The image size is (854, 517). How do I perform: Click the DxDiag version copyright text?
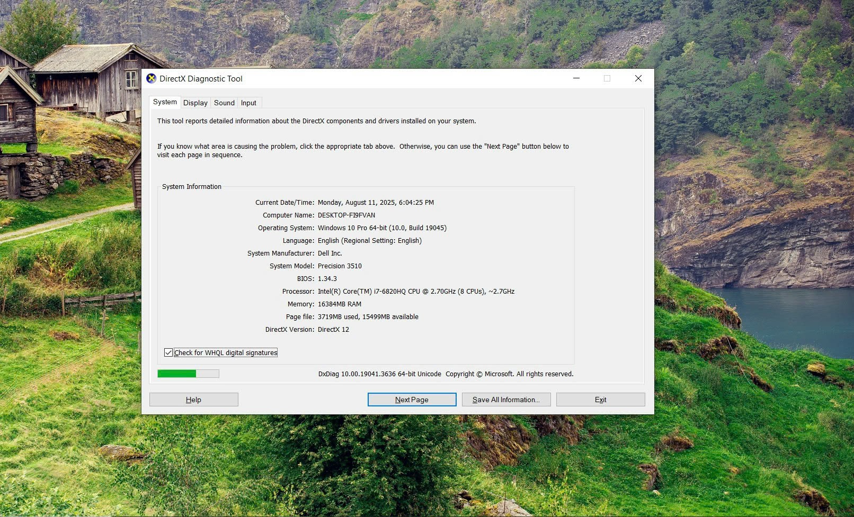(445, 374)
